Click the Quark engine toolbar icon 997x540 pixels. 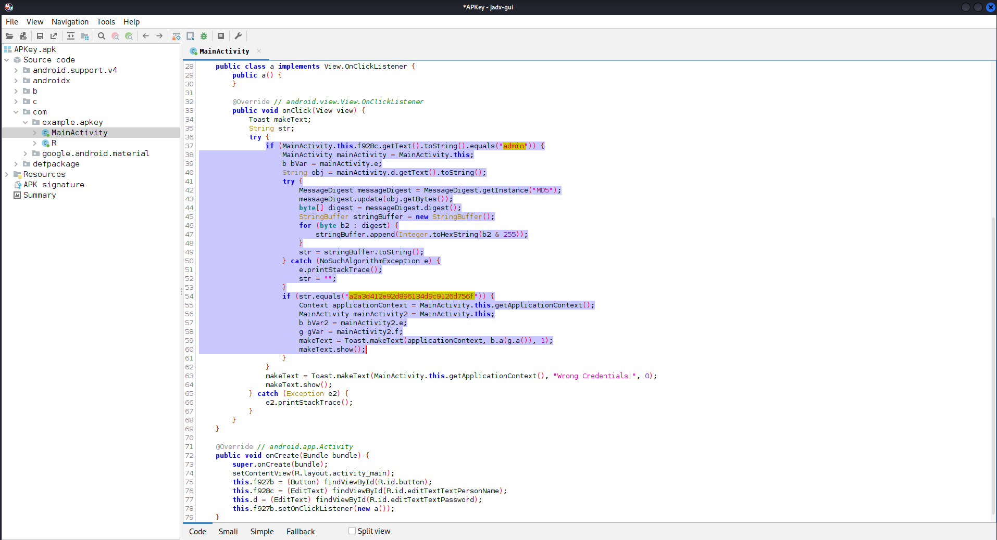(x=190, y=36)
